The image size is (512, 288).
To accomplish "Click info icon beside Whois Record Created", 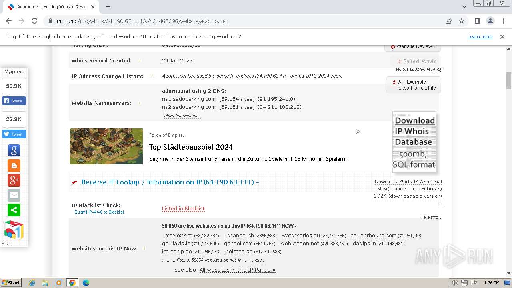I will pos(140,60).
